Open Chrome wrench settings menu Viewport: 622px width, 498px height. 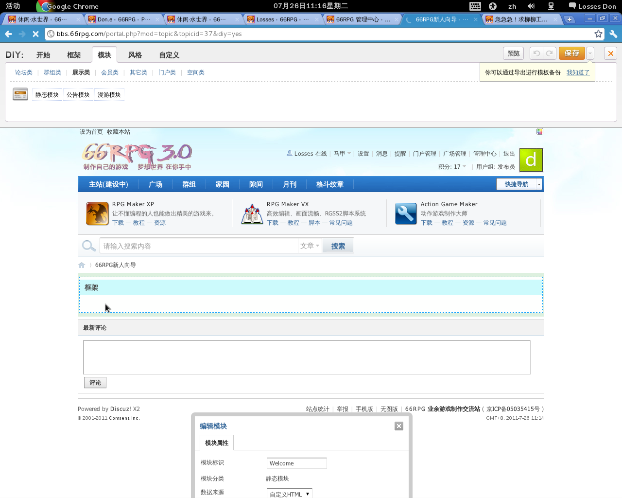613,34
